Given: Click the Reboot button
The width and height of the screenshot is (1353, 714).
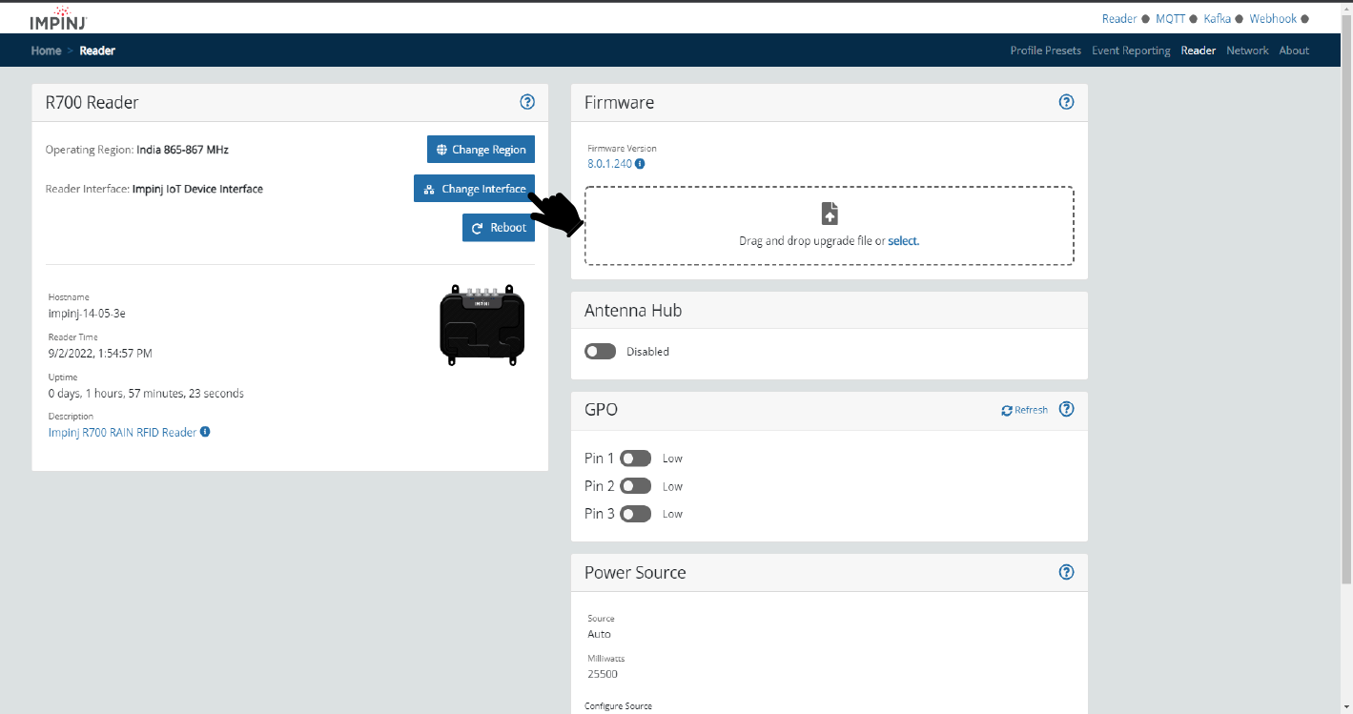Looking at the screenshot, I should click(x=499, y=228).
